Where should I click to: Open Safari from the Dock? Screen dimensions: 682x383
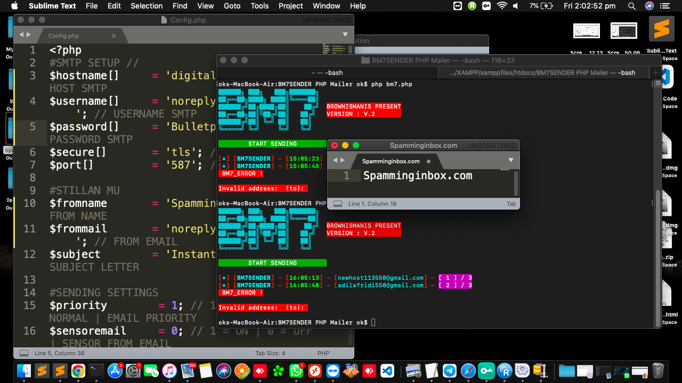[468, 370]
